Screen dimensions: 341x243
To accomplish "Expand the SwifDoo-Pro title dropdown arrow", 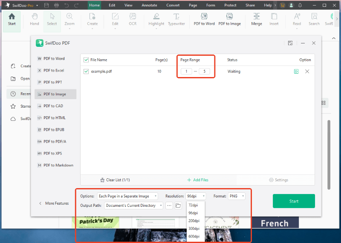I will pos(37,6).
